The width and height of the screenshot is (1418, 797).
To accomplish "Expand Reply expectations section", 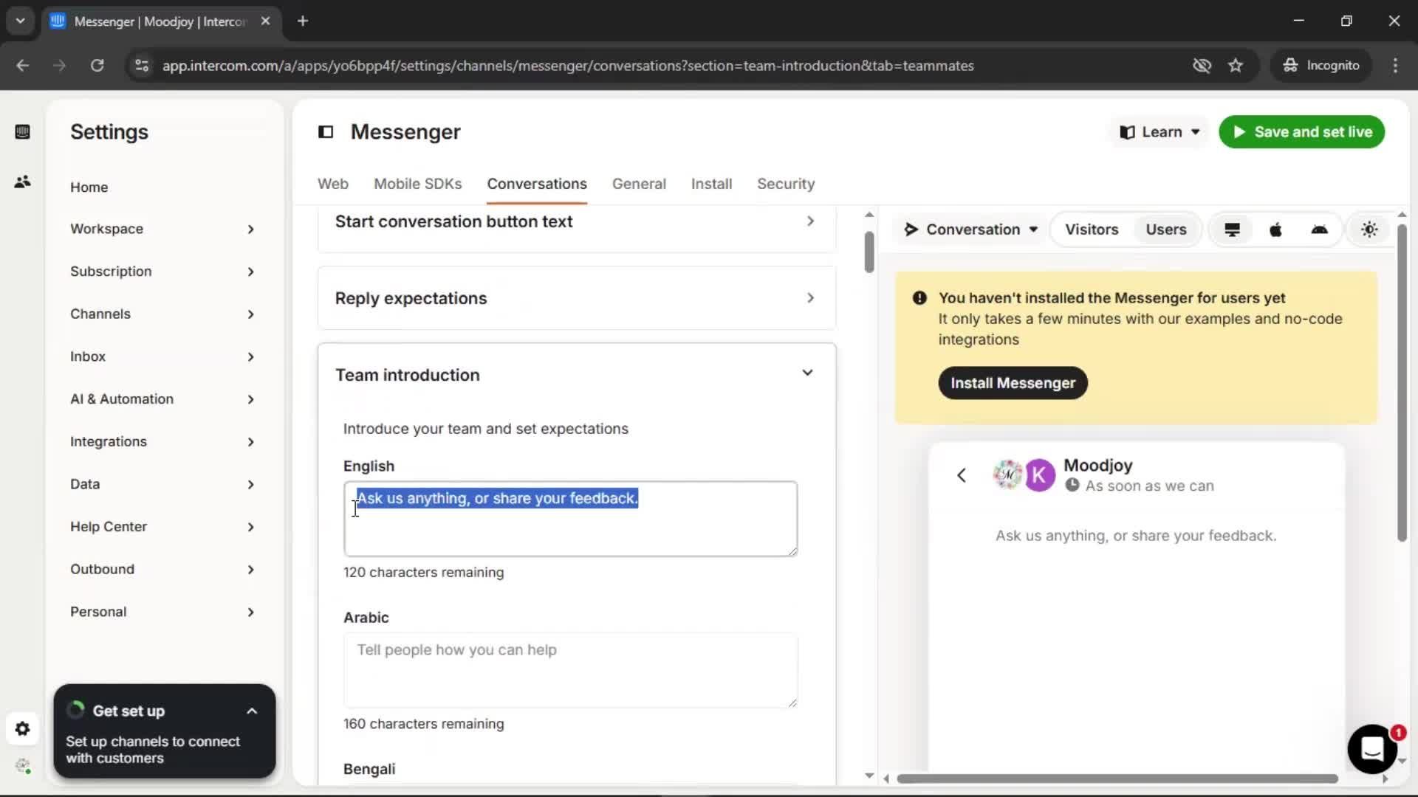I will [x=577, y=298].
